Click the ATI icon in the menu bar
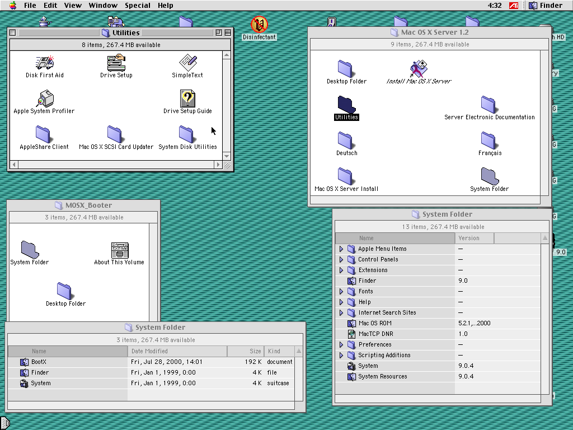 [x=514, y=6]
